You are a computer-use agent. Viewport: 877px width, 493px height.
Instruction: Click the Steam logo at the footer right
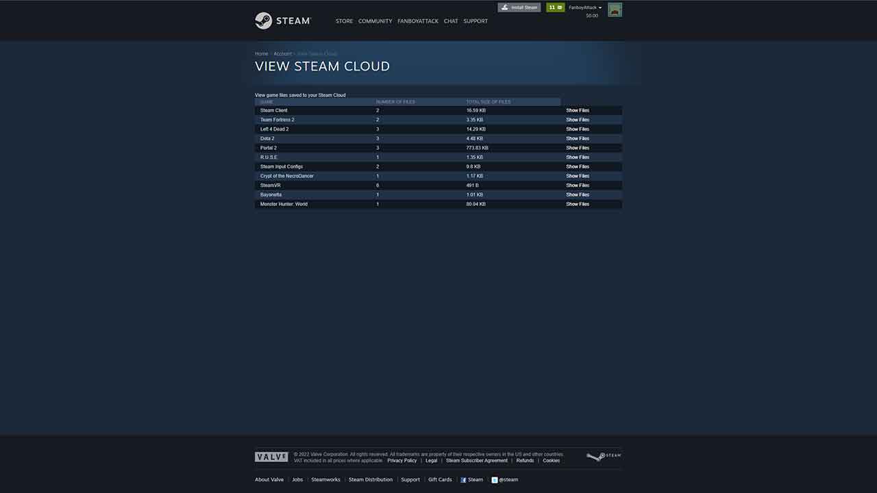(x=604, y=456)
